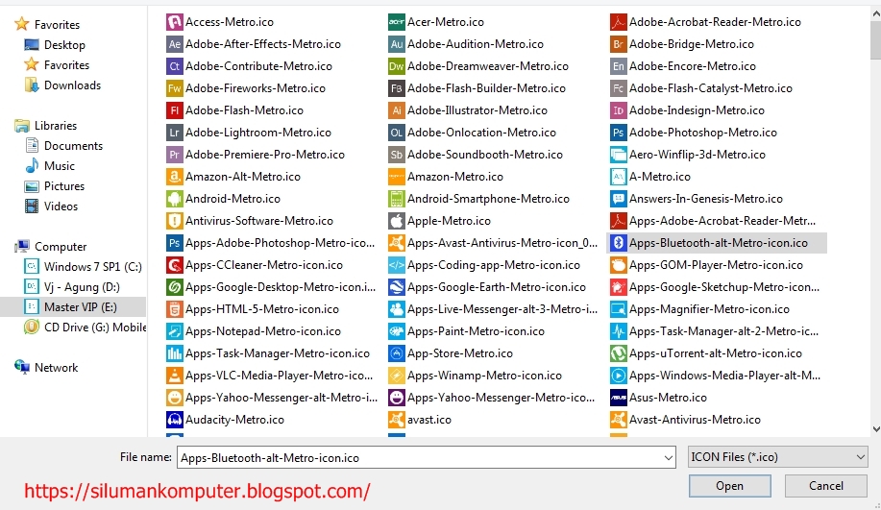
Task: Select Apps-Magnifier-Metro-icon.ico filename
Action: click(x=709, y=309)
